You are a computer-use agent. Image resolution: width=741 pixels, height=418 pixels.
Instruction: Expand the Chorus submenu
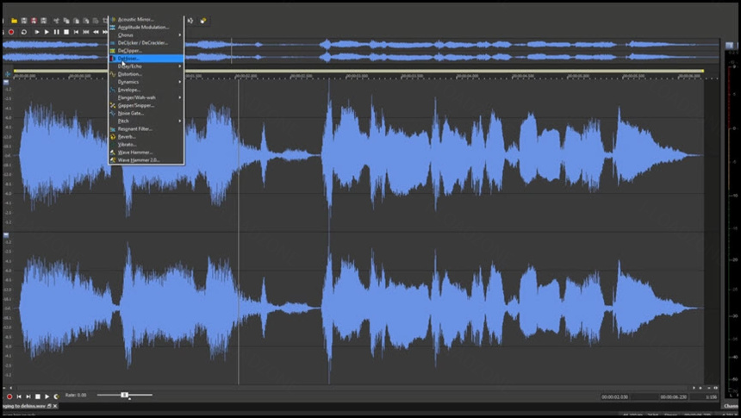[x=146, y=35]
